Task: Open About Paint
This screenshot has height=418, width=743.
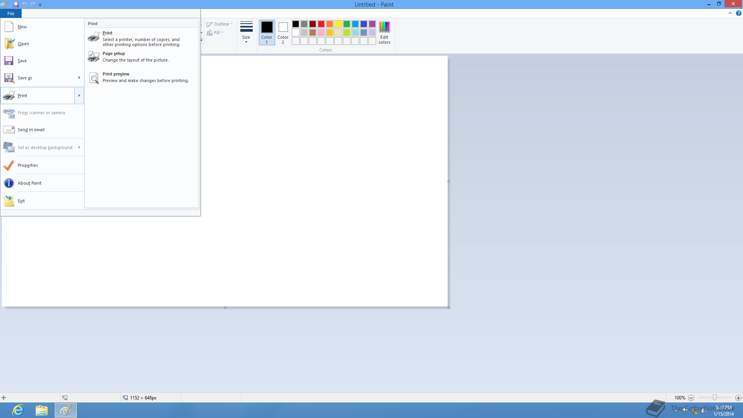Action: [x=42, y=183]
